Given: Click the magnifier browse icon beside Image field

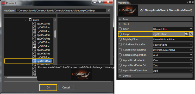Looking at the screenshot, I should point(187,34).
